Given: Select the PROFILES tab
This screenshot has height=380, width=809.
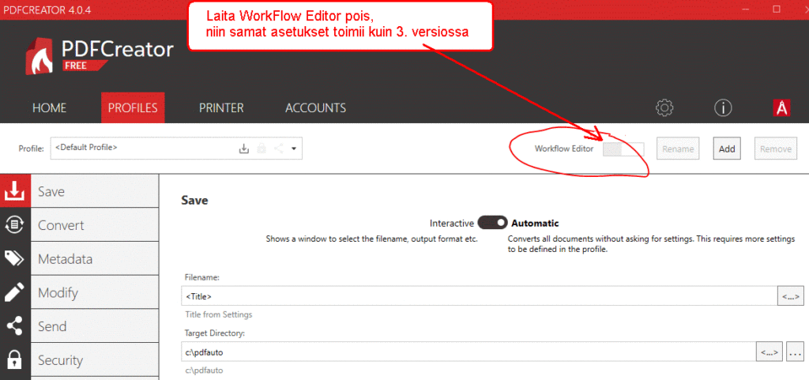Looking at the screenshot, I should [133, 107].
